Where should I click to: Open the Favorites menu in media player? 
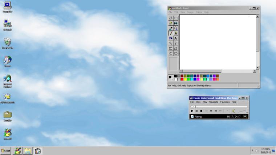coord(225,102)
